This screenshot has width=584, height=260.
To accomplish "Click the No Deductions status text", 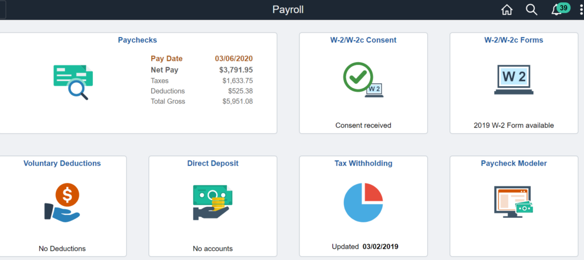I will [62, 249].
